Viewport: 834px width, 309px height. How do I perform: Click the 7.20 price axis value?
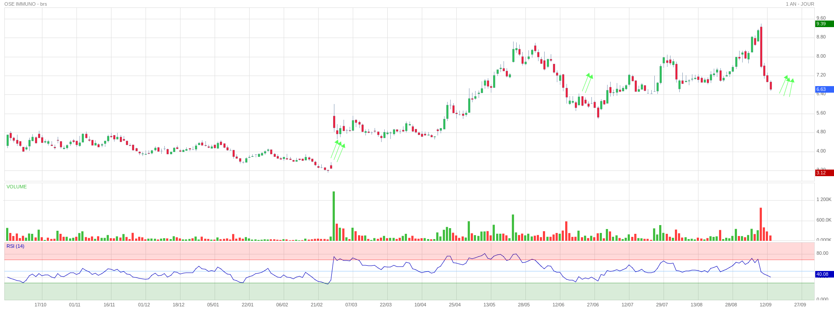coord(821,75)
